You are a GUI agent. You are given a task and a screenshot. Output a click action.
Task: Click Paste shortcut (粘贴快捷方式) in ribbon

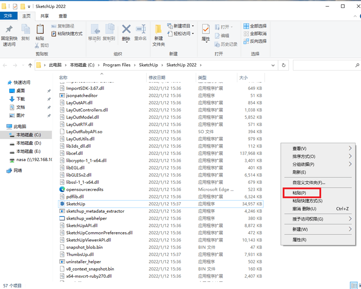pyautogui.click(x=67, y=34)
